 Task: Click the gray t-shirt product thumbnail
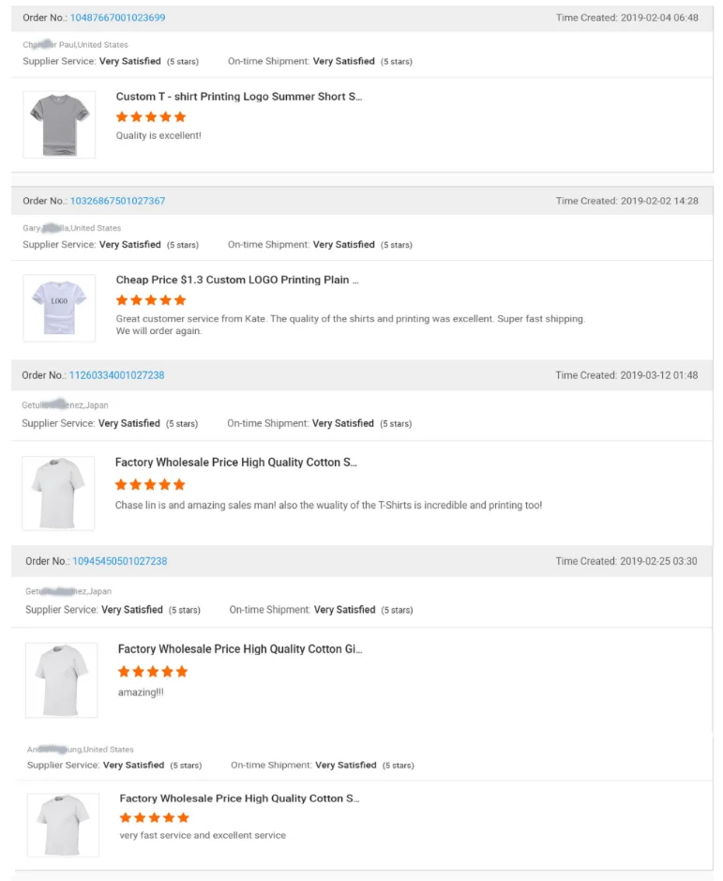click(59, 125)
